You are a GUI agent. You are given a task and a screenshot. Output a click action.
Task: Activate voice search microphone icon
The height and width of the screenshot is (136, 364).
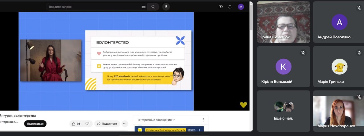pyautogui.click(x=166, y=7)
